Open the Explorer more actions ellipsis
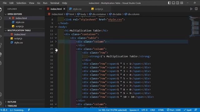 coord(40,9)
